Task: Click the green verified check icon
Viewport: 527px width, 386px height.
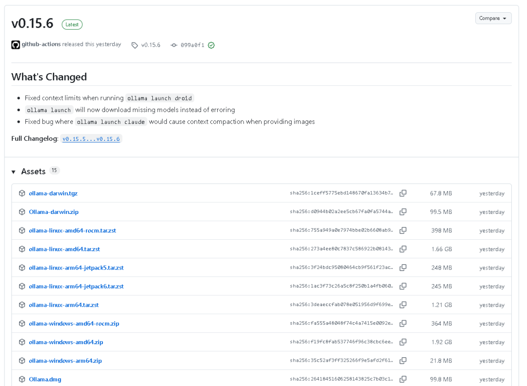Action: [211, 45]
